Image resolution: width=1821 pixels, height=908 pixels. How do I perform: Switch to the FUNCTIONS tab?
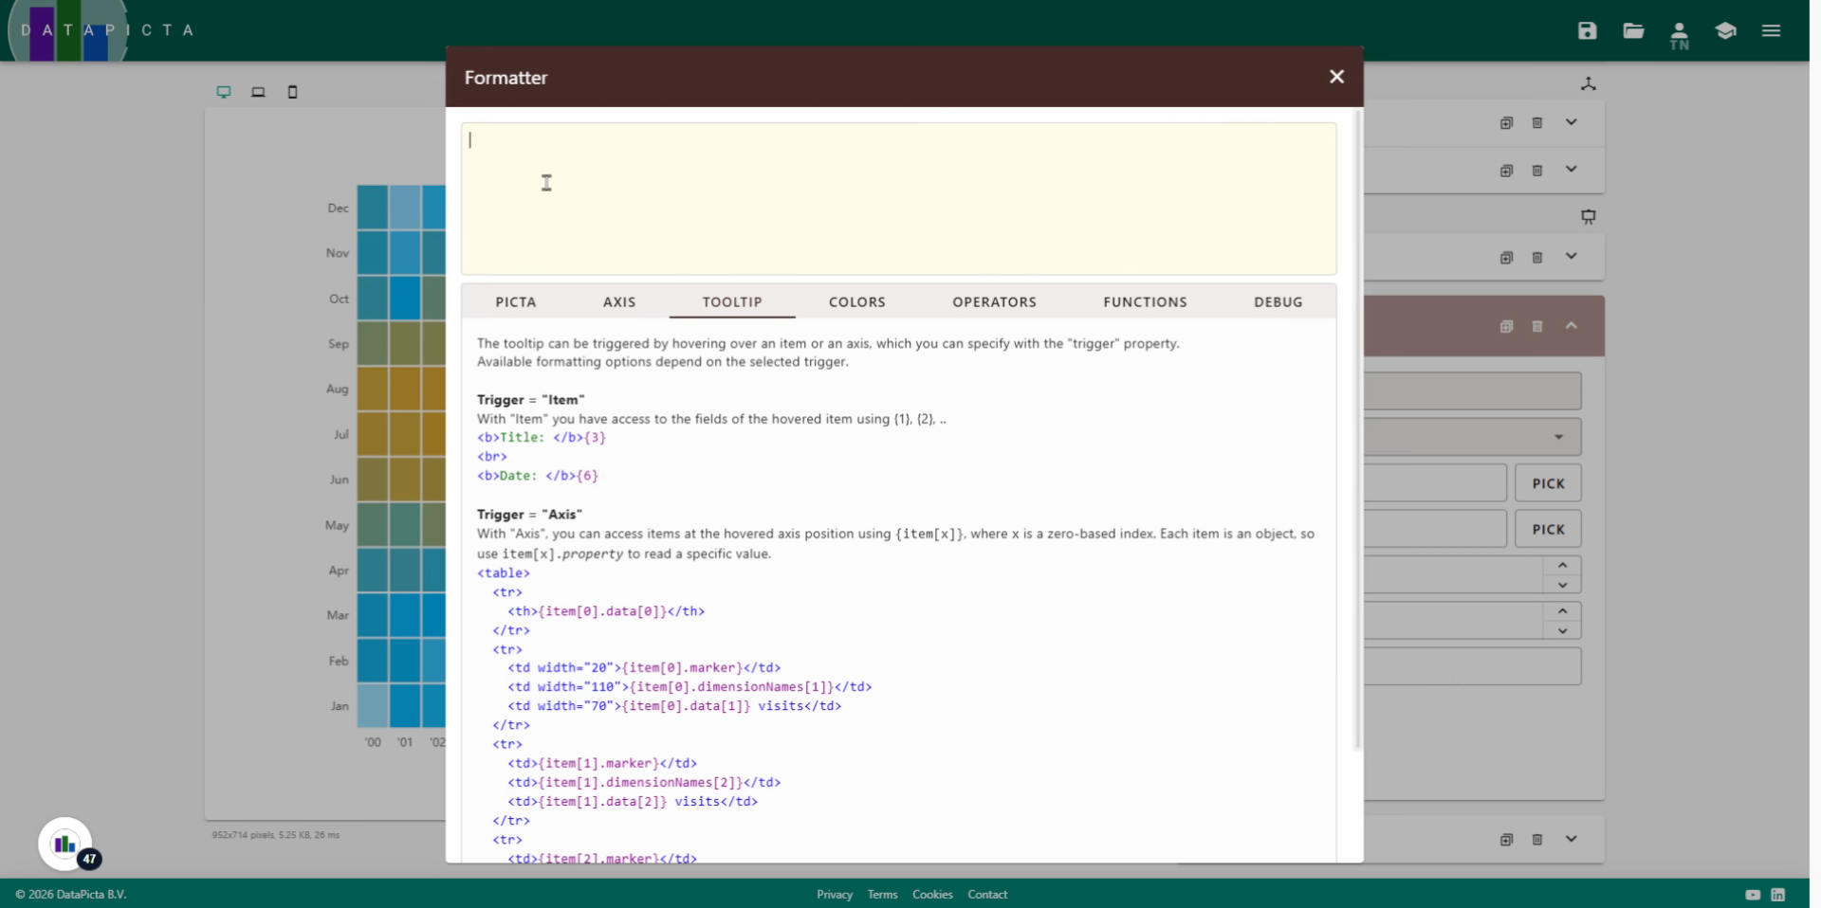coord(1145,301)
